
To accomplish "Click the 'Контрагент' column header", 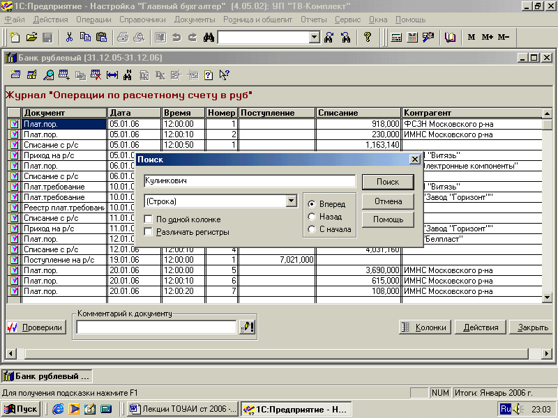I will click(x=472, y=113).
